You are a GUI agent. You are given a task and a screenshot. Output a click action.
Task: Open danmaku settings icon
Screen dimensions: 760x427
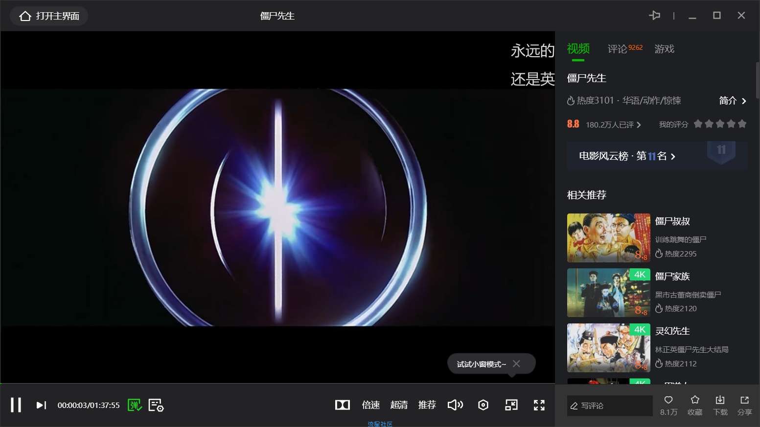156,405
